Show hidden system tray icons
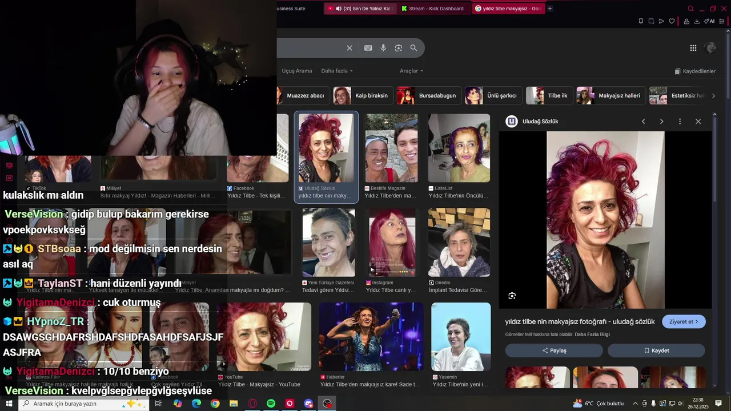 click(635, 404)
